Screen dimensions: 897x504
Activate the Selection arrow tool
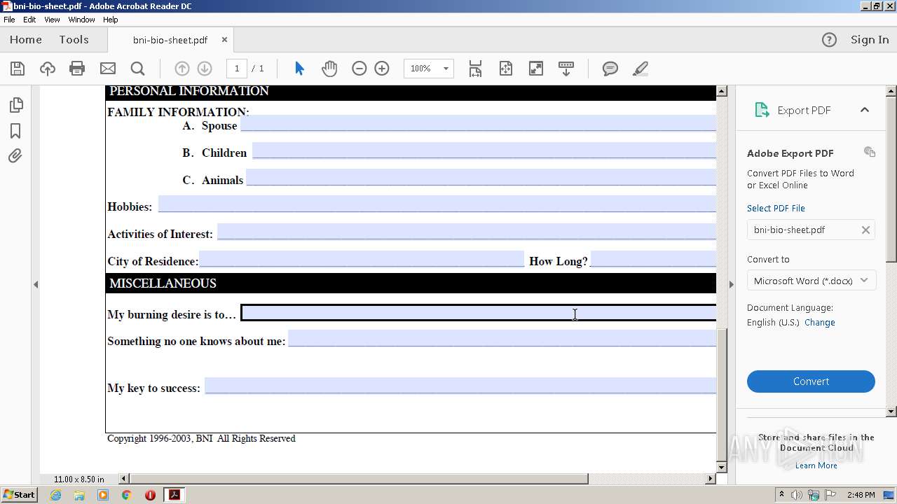pos(299,69)
